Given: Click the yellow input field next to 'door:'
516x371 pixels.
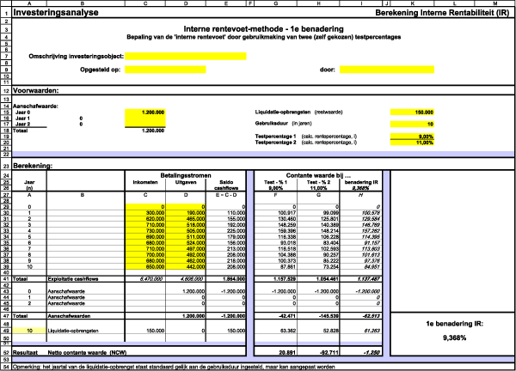Looking at the screenshot, I should click(387, 70).
